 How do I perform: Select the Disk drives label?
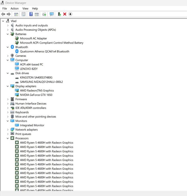coord(22,73)
